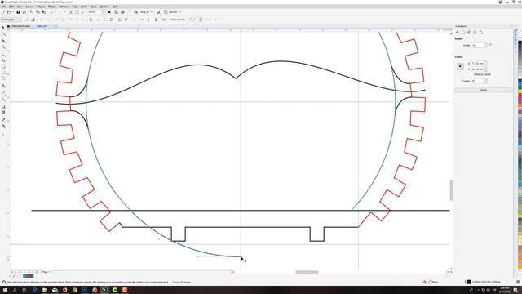Select the Scale and Mirror transform icon
This screenshot has width=522, height=294.
click(x=469, y=33)
